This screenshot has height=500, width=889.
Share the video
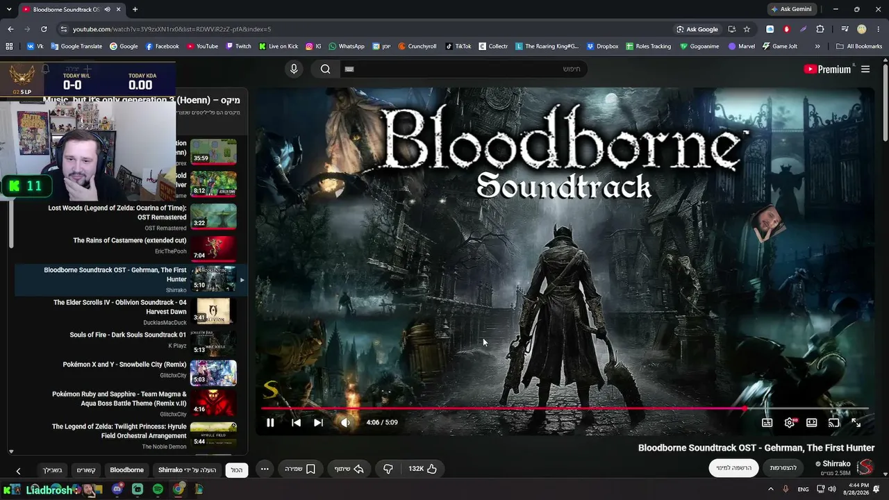pos(349,469)
